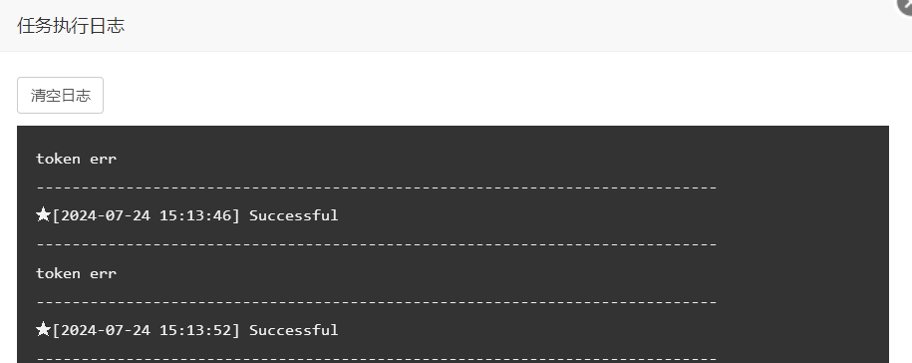Select the second "token err" log line
Image resolution: width=912 pixels, height=363 pixels.
pos(76,273)
